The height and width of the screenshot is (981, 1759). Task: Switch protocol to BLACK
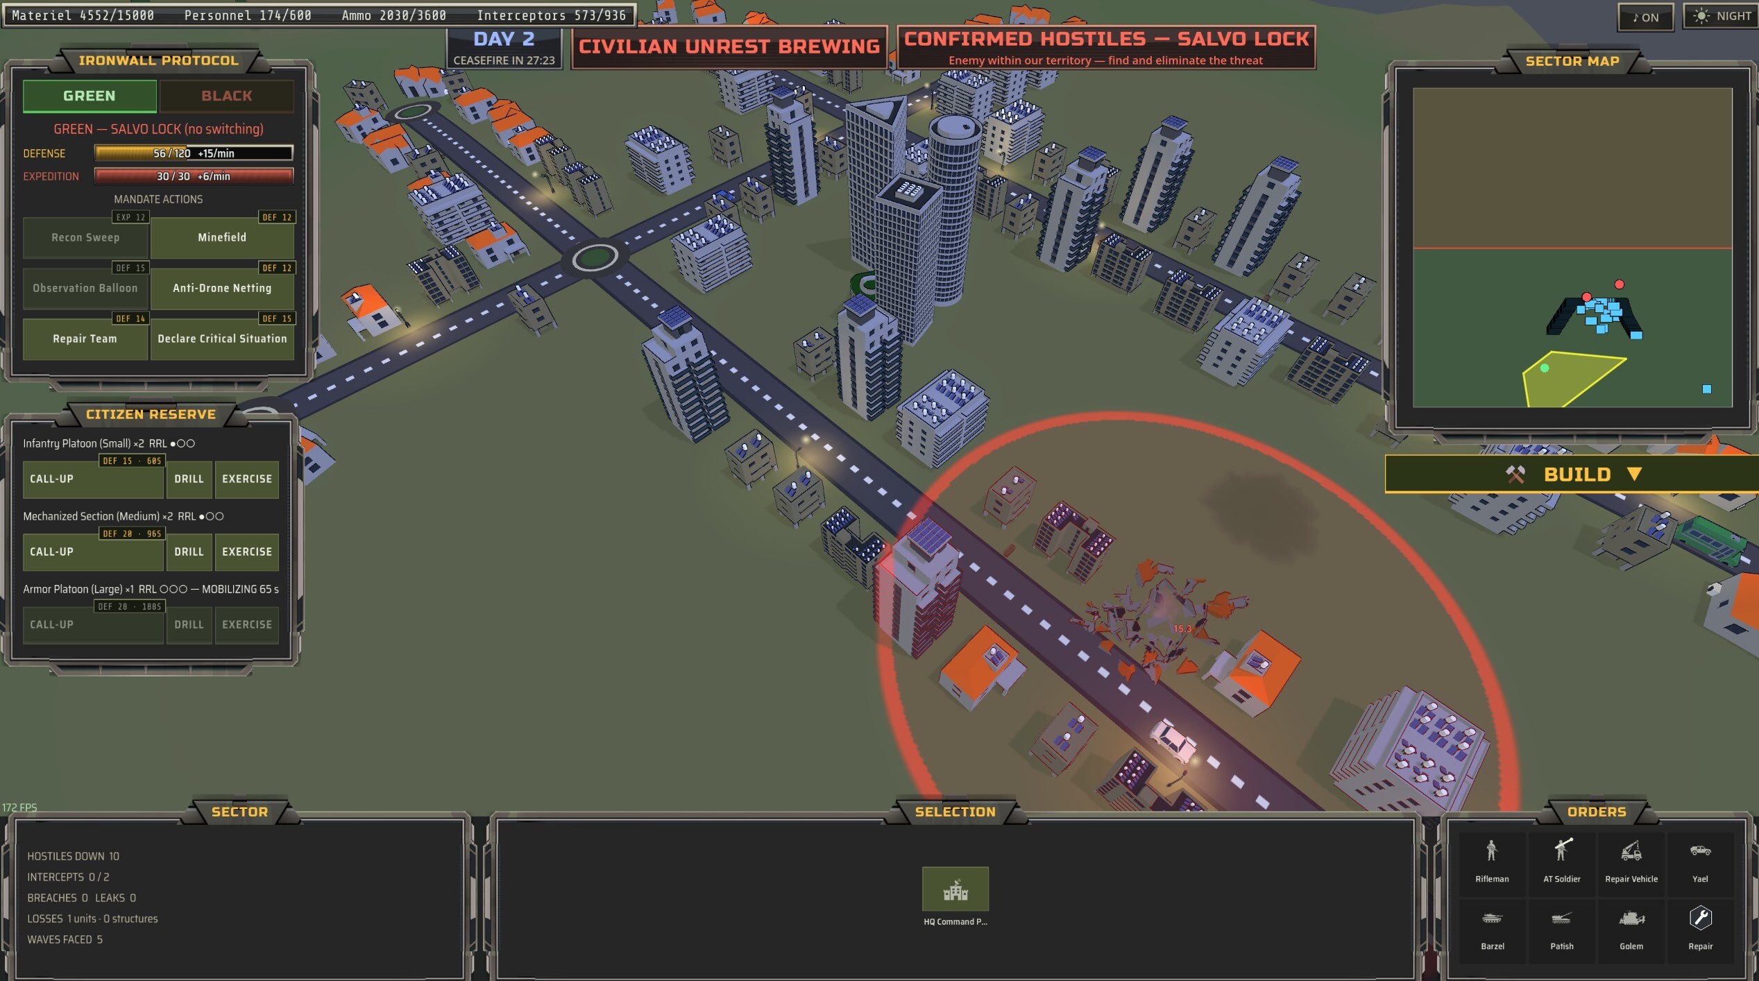pos(226,96)
